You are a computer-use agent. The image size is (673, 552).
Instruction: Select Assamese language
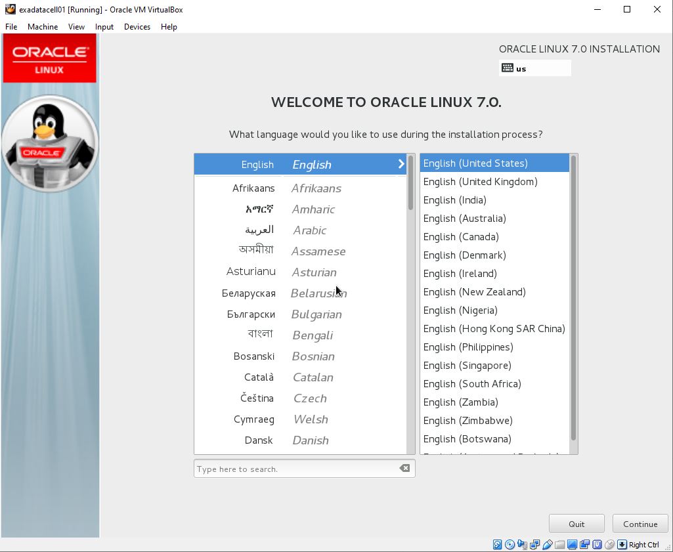coord(300,251)
